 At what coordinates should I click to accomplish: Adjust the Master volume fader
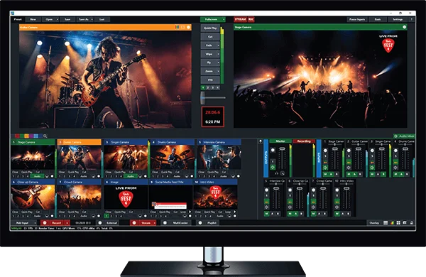[x=282, y=148]
